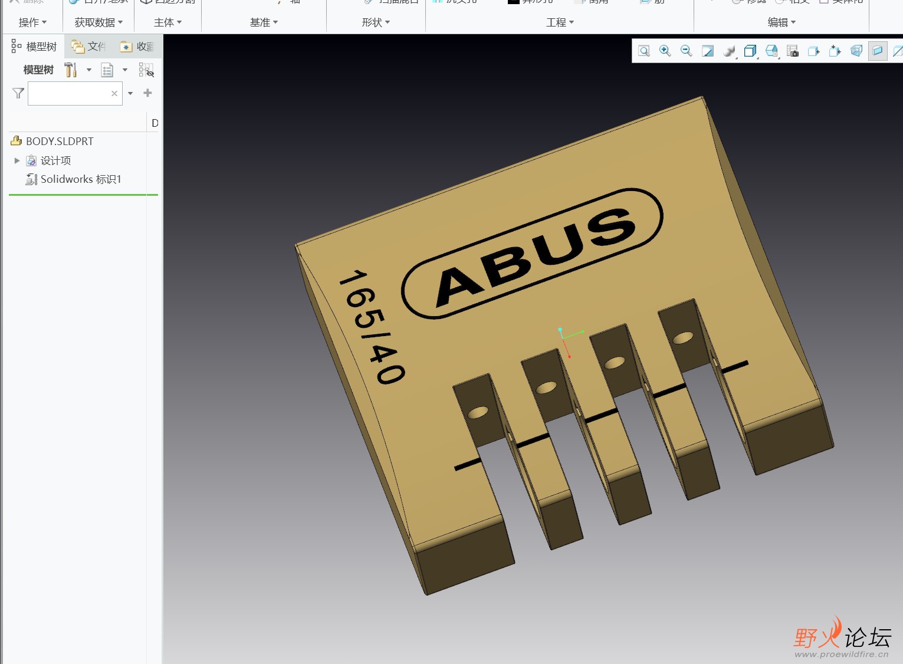The height and width of the screenshot is (664, 903).
Task: Open the 操作 ribbon group dropdown
Action: tap(32, 22)
